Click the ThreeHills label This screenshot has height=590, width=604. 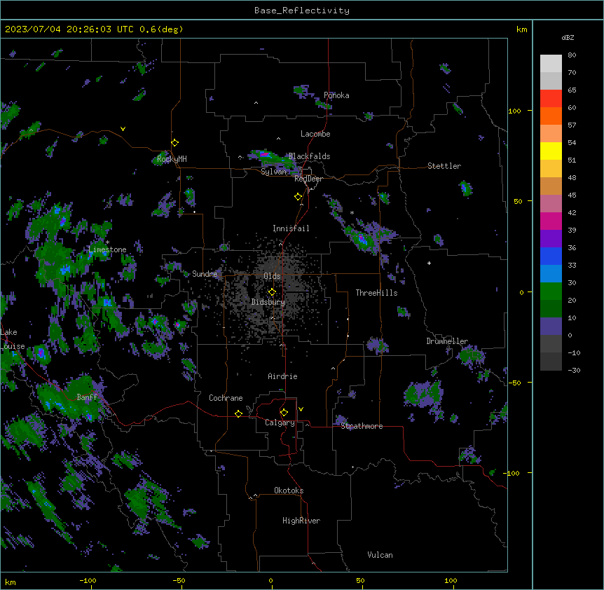coord(377,293)
